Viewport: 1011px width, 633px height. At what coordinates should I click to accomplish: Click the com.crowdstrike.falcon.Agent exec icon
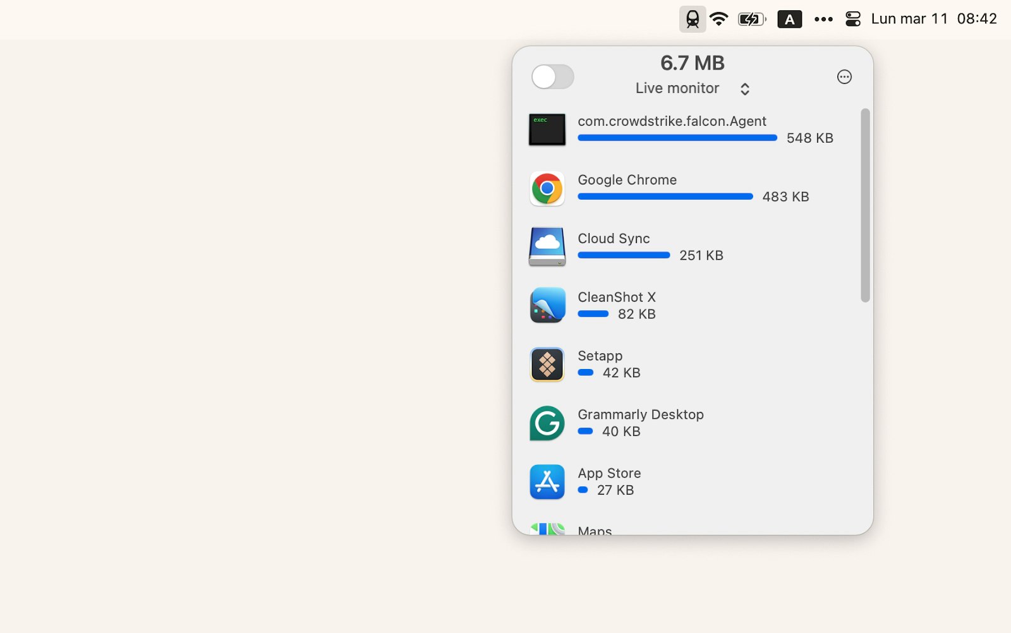coord(547,130)
